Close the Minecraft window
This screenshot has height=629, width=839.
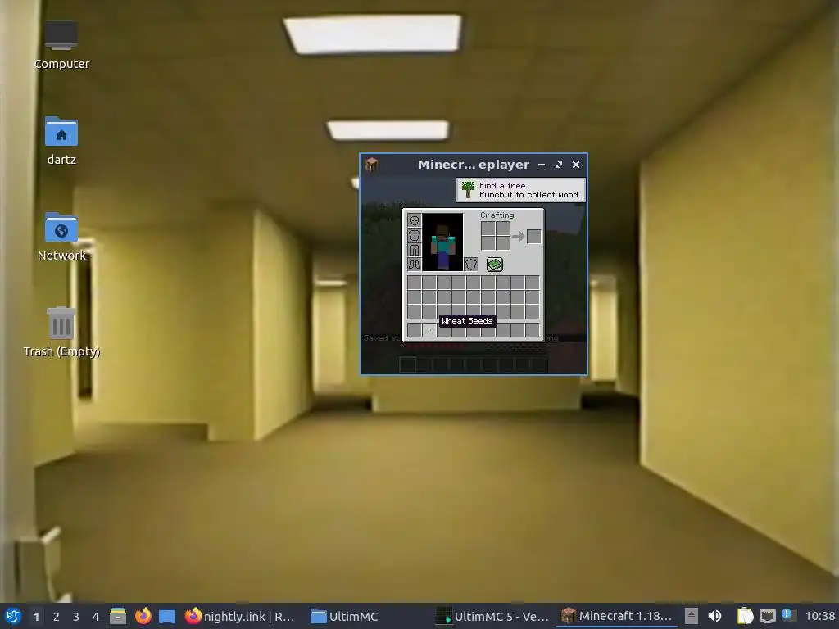(x=576, y=165)
